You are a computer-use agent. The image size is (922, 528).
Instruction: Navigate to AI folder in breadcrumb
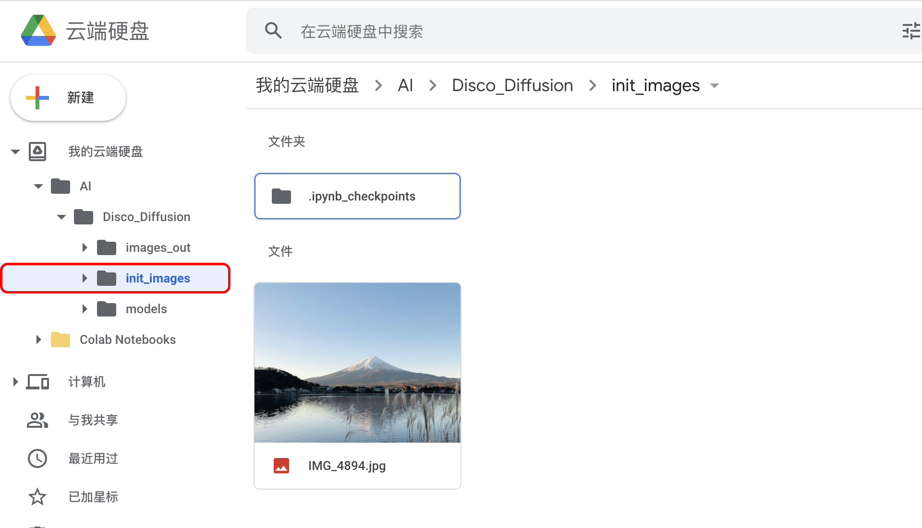point(405,85)
